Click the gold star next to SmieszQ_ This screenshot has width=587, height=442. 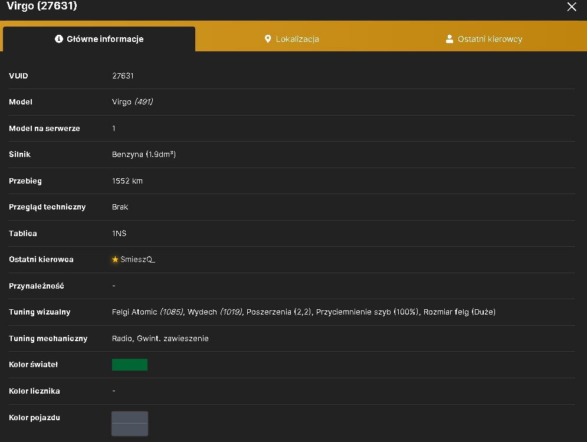tap(115, 259)
